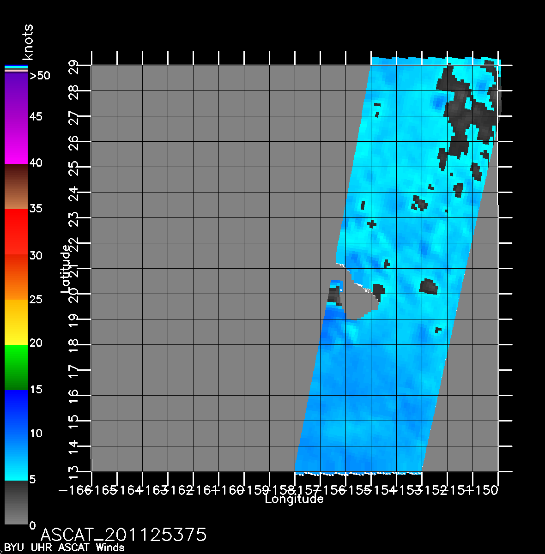Select the "knots" unit label
Screen dimensions: 545x554
tap(28, 42)
